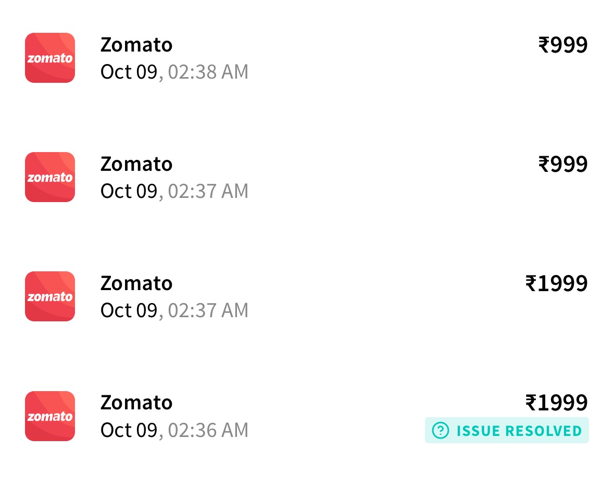Click the 02:37 AM time in the ₹1999 row
614x488 pixels.
click(x=208, y=310)
